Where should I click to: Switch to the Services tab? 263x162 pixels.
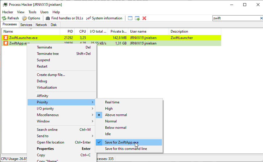(26, 25)
